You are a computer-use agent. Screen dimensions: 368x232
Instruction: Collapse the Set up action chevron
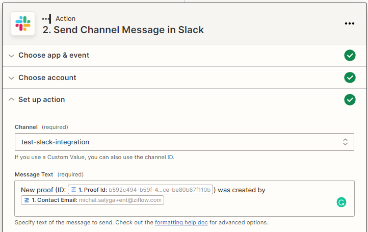pyautogui.click(x=11, y=99)
